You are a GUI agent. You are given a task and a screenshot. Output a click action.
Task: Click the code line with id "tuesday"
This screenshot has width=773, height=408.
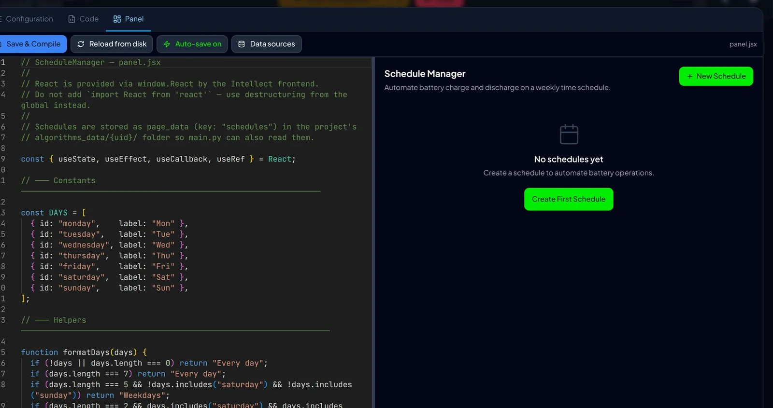coord(109,234)
